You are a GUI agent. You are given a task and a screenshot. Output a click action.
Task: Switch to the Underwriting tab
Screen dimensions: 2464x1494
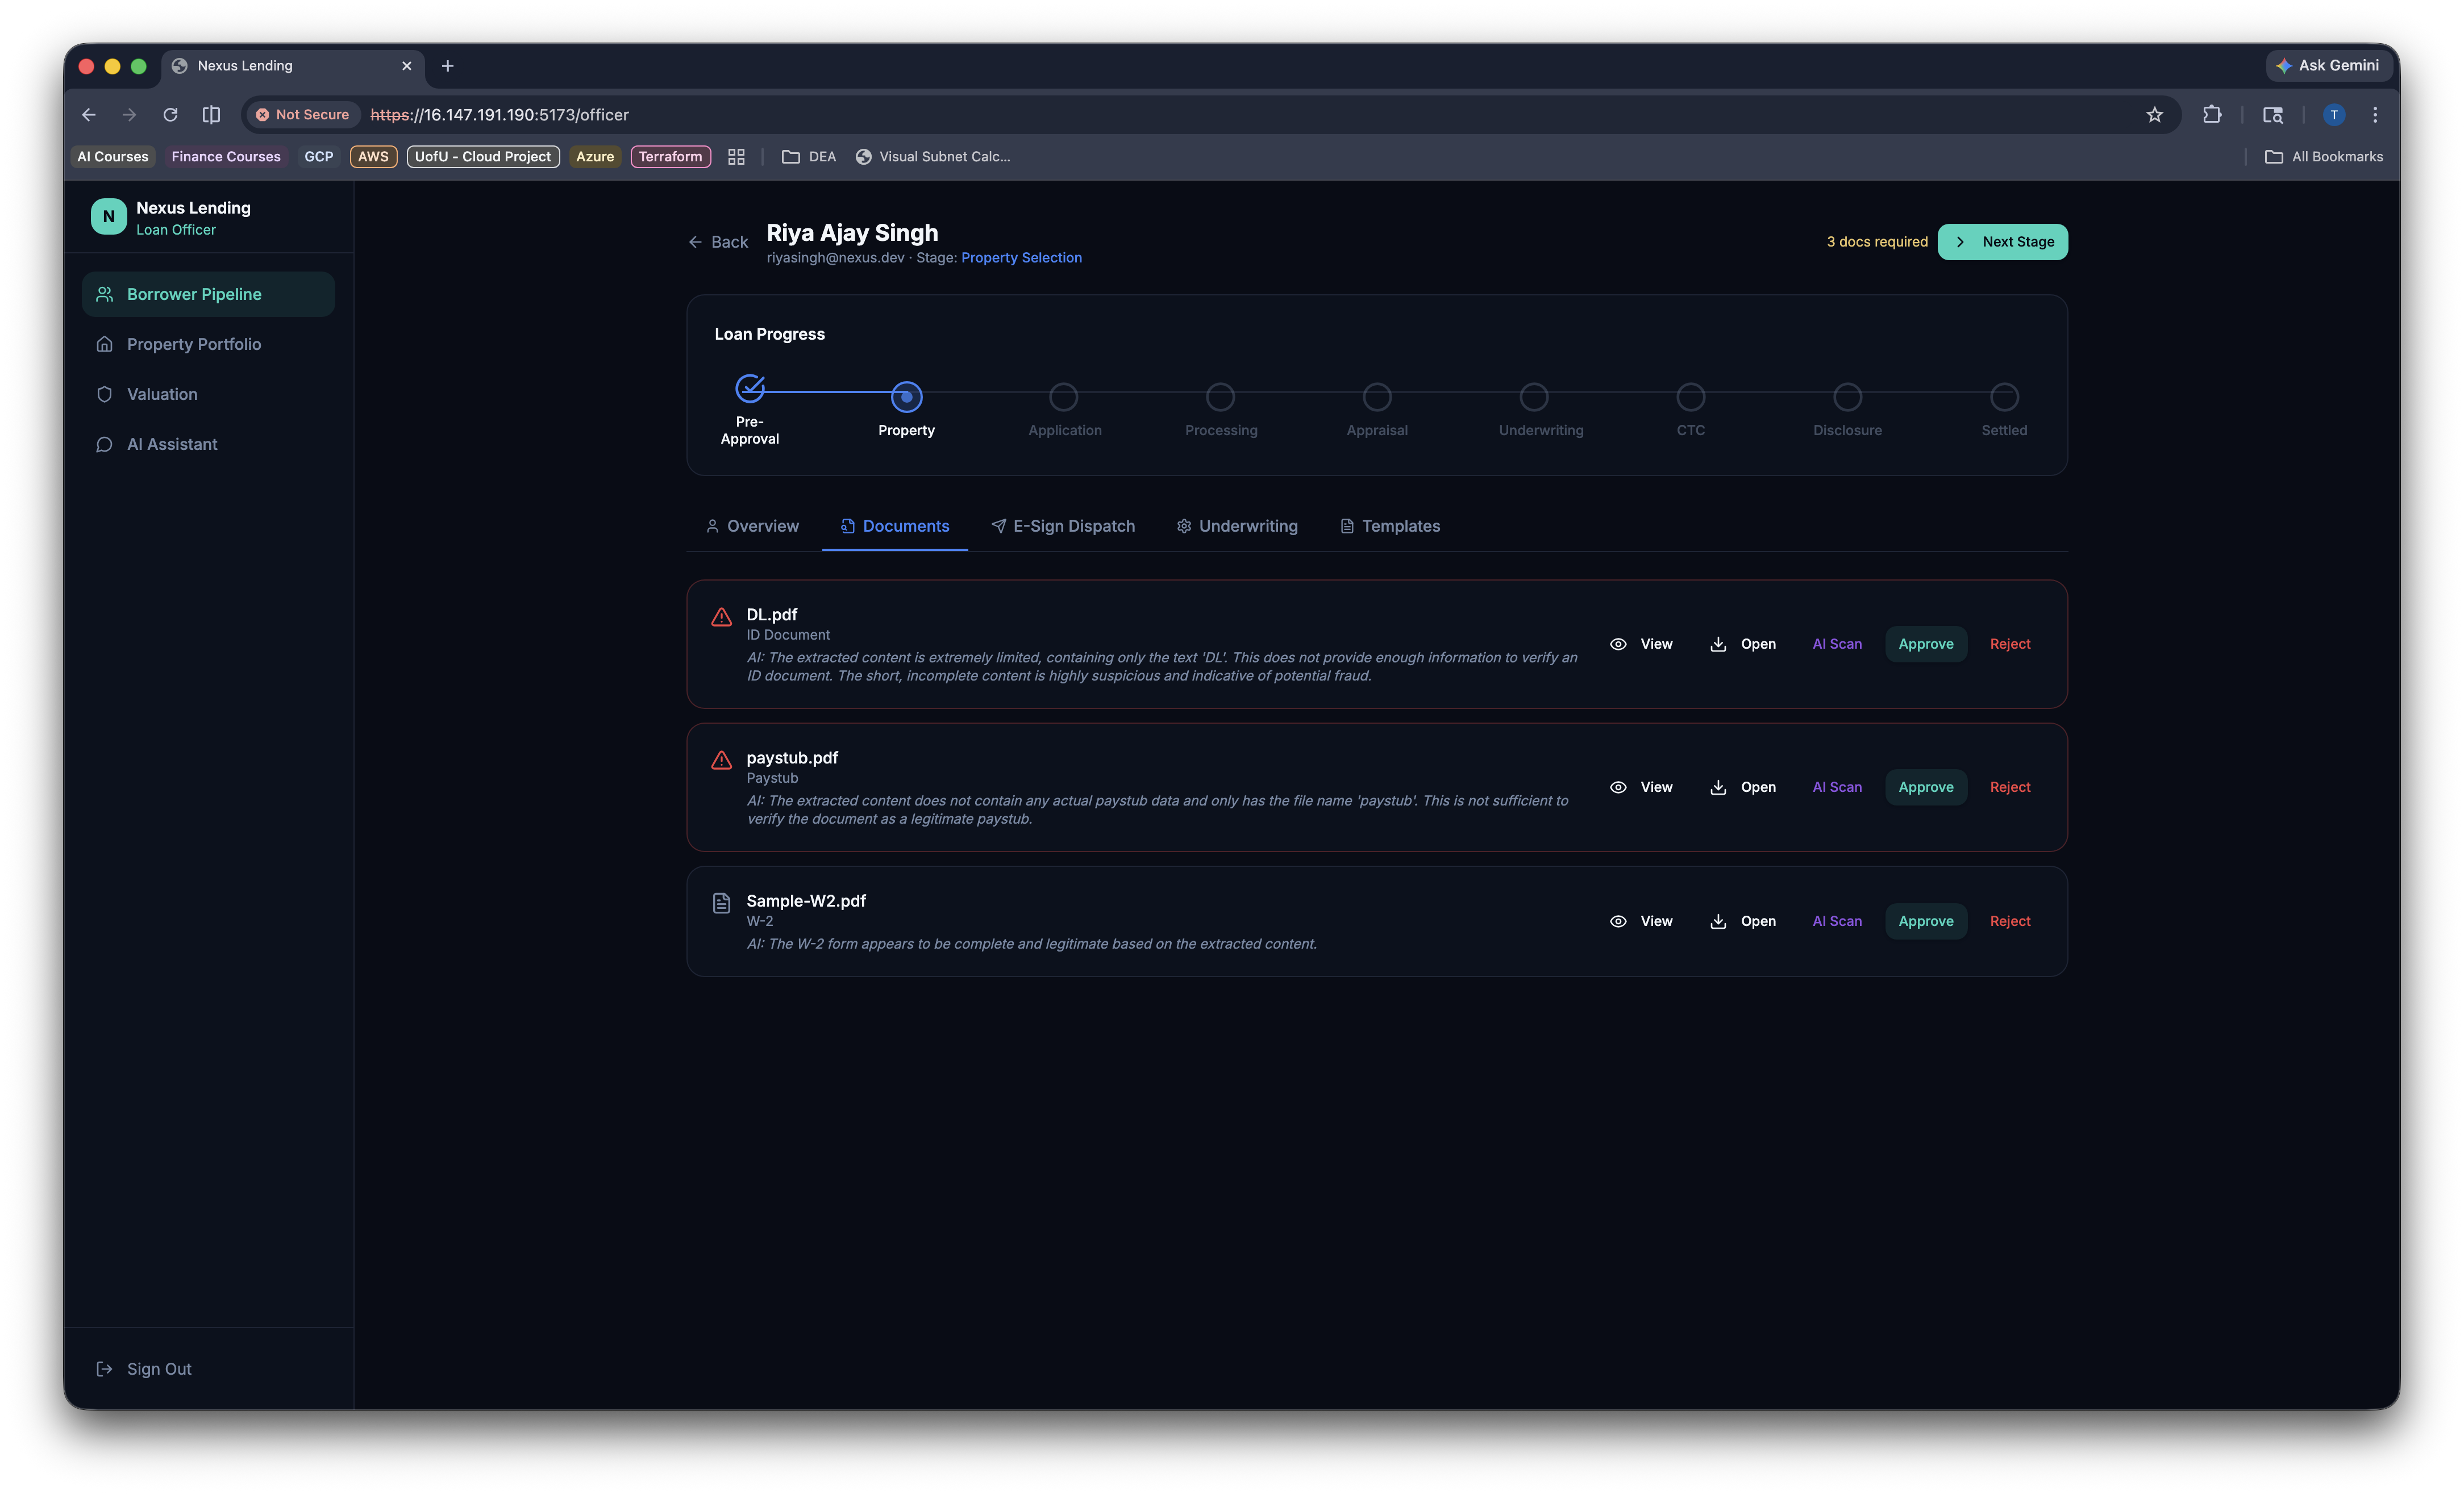pyautogui.click(x=1237, y=525)
